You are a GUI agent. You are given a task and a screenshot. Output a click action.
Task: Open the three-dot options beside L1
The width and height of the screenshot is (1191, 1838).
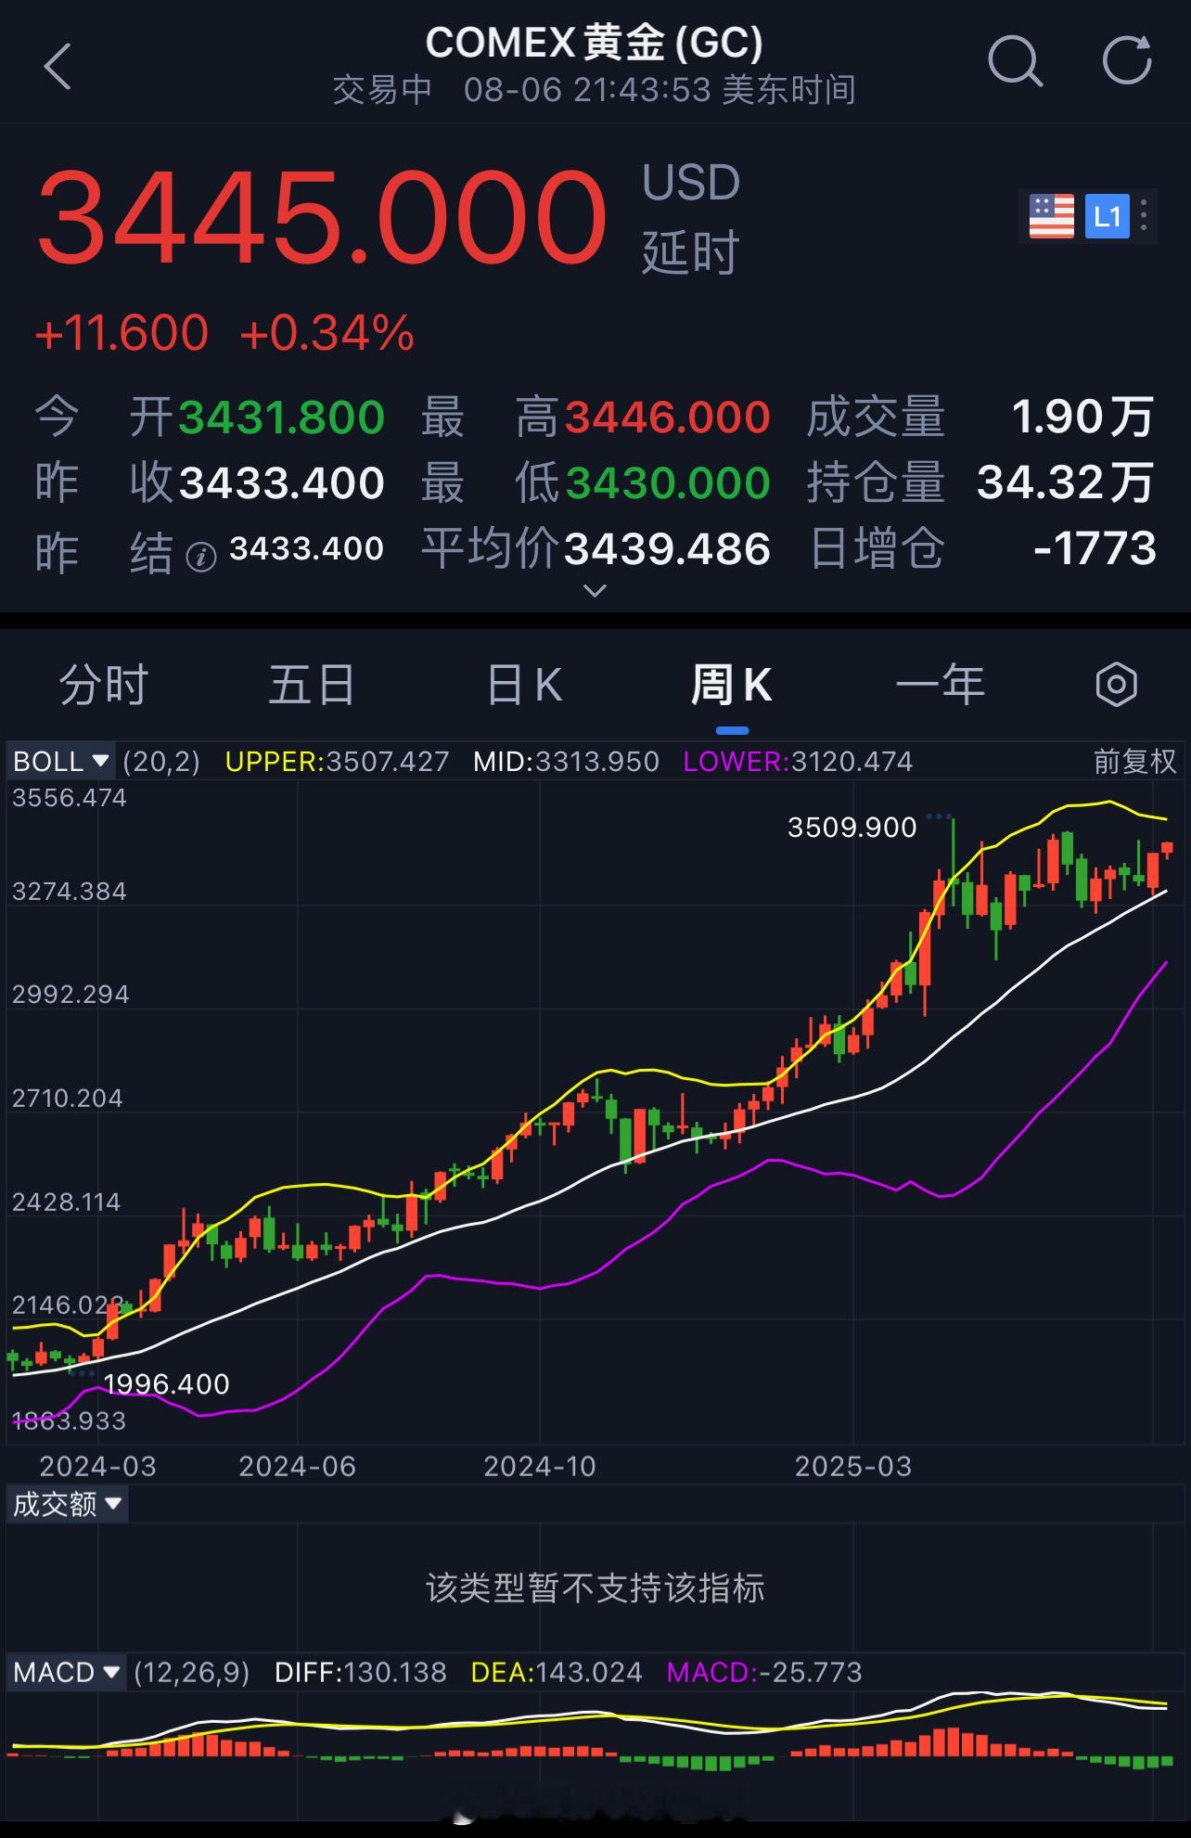pyautogui.click(x=1145, y=215)
